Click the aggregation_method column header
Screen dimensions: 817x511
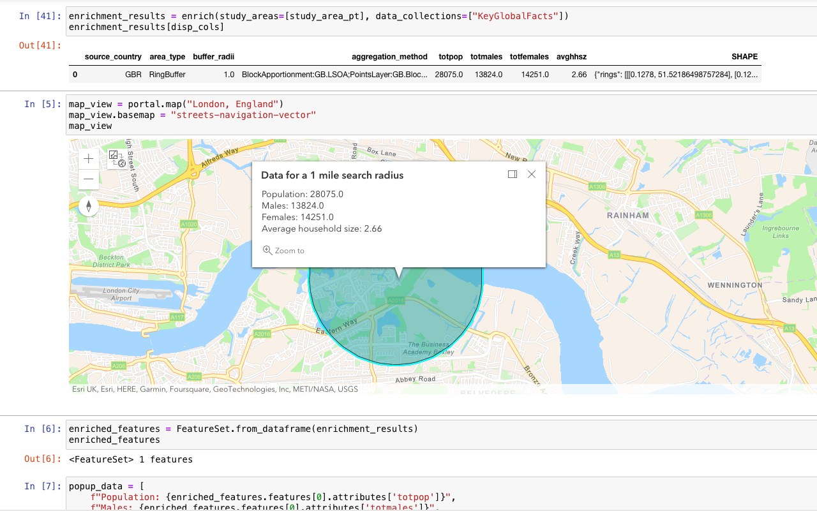coord(389,57)
